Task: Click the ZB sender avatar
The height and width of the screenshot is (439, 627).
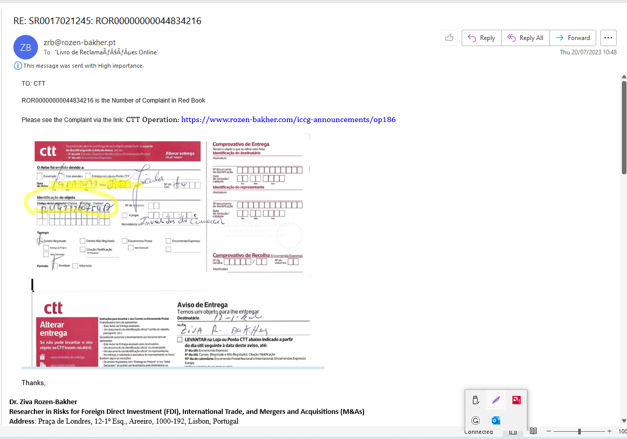Action: (x=26, y=47)
